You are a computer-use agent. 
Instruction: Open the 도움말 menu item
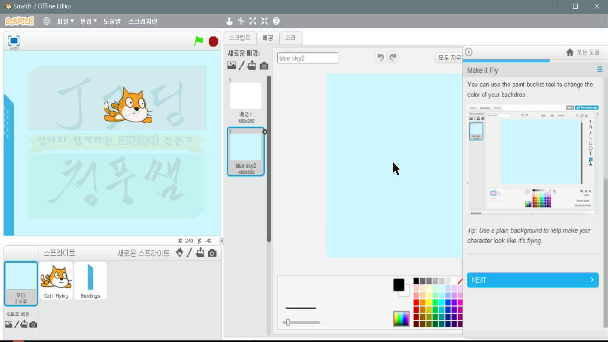(x=112, y=21)
